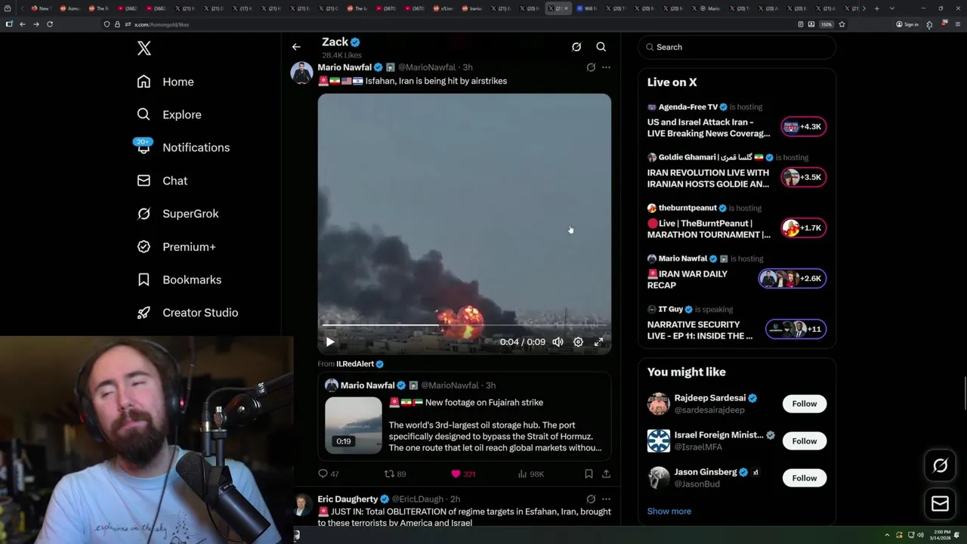Open Mario Nawfal's profile avatar on the post
Image resolution: width=967 pixels, height=544 pixels.
pyautogui.click(x=301, y=73)
